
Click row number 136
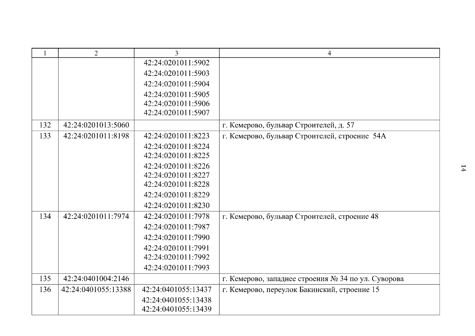coord(45,290)
